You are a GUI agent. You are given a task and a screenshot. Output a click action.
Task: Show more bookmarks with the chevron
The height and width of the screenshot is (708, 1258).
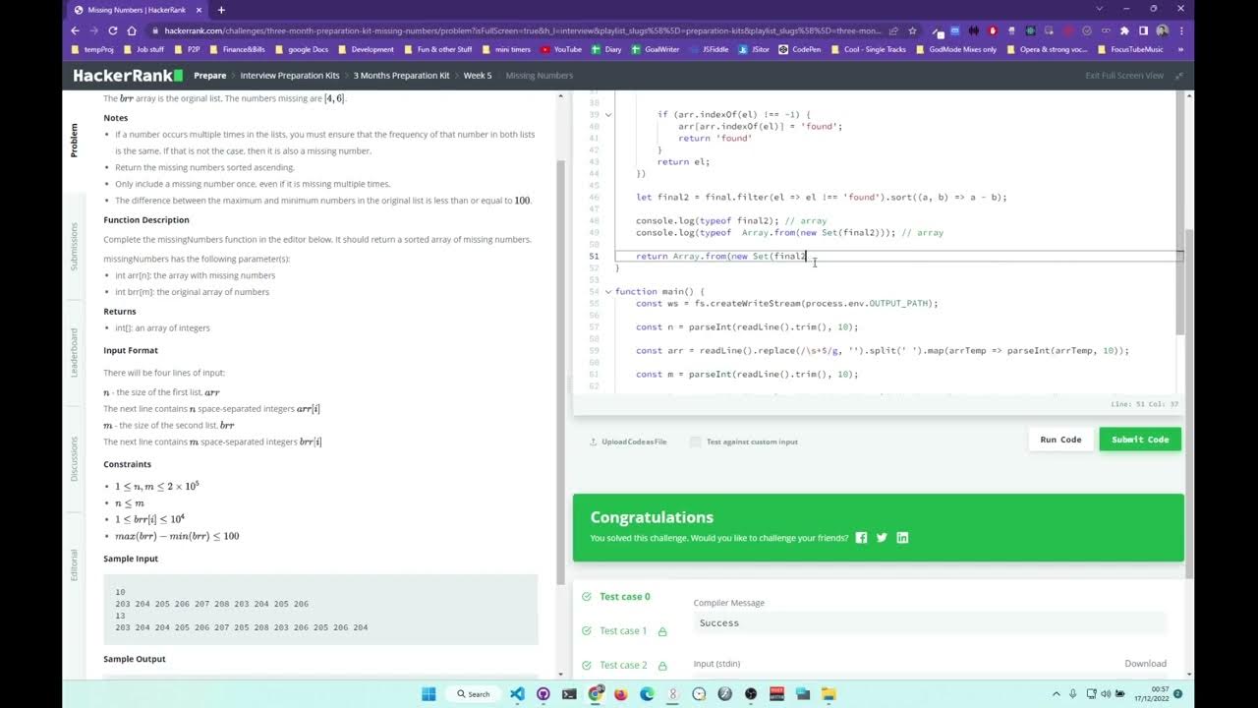pos(1179,49)
